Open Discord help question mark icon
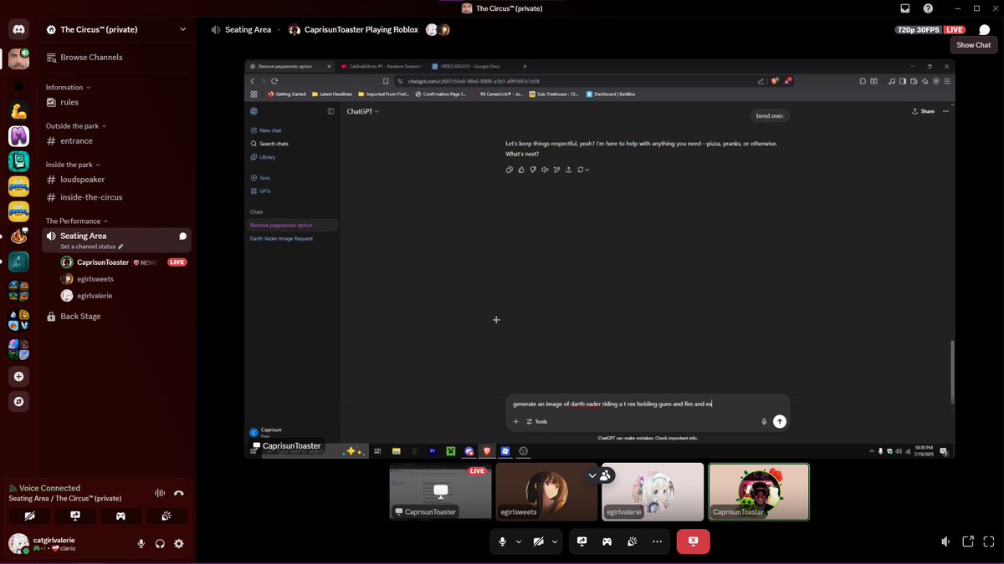The width and height of the screenshot is (1004, 564). (x=928, y=8)
